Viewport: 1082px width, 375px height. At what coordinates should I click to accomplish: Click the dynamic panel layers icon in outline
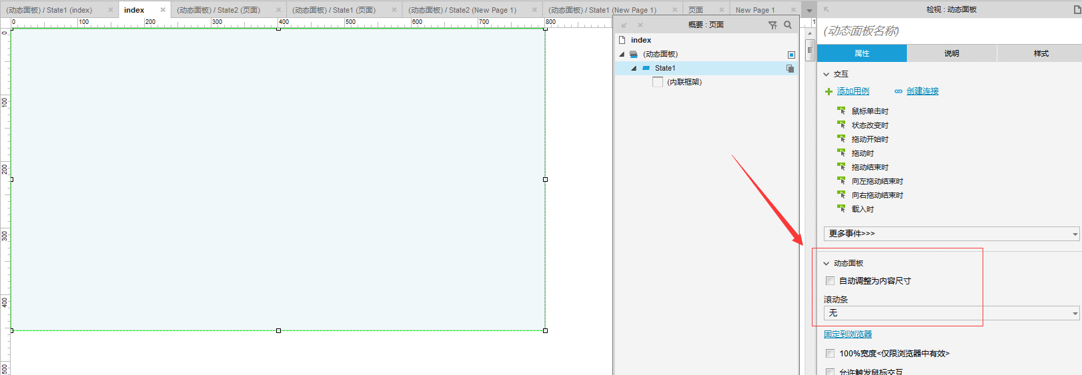634,55
